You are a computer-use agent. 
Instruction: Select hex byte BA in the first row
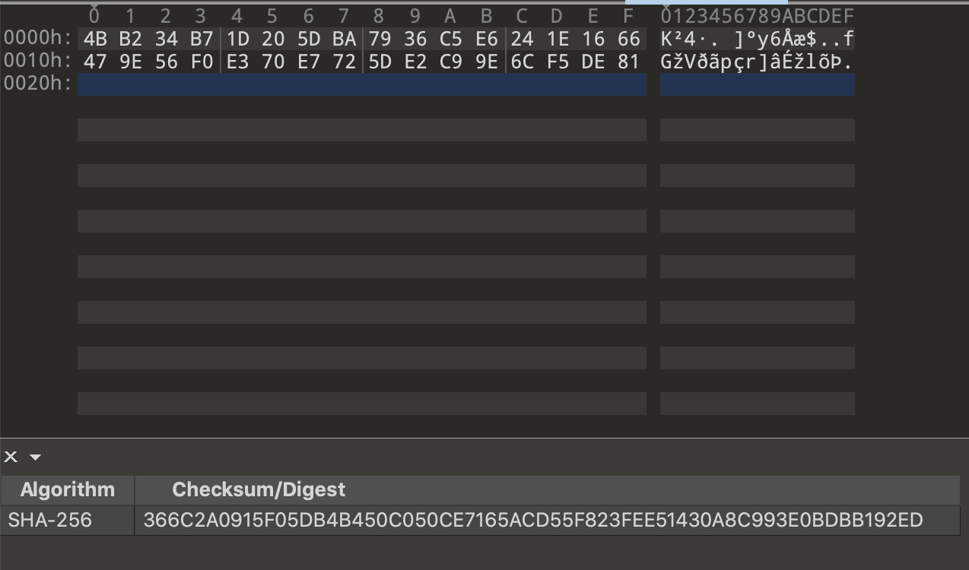[345, 39]
